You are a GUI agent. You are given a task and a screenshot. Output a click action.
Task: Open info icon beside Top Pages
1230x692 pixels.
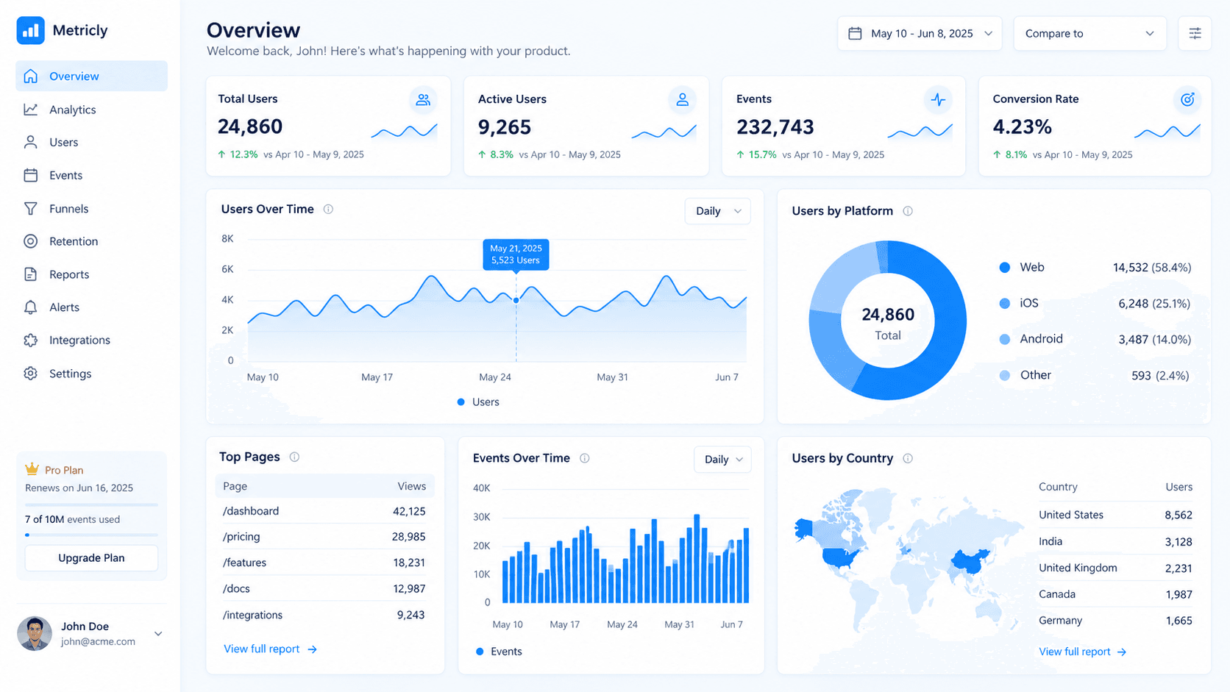click(x=294, y=457)
